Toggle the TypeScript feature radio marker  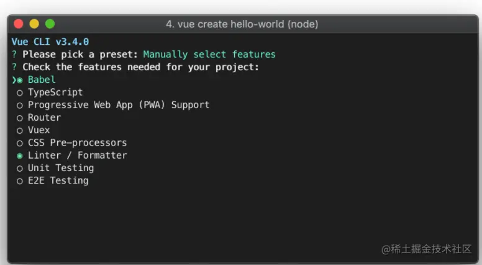(x=20, y=93)
